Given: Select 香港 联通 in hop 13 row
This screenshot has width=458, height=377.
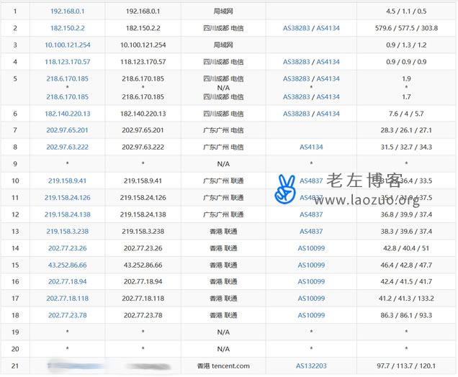Looking at the screenshot, I should coord(223,232).
